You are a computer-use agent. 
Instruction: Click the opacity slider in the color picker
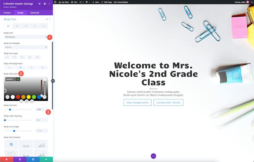[x=45, y=88]
